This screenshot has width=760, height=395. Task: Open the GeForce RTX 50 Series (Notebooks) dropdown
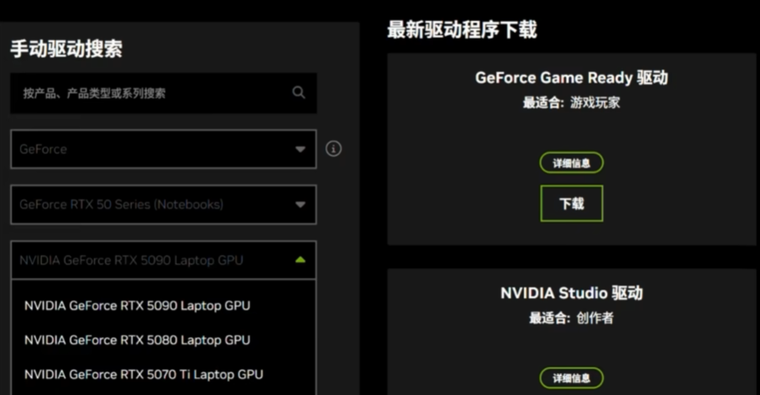pyautogui.click(x=164, y=204)
